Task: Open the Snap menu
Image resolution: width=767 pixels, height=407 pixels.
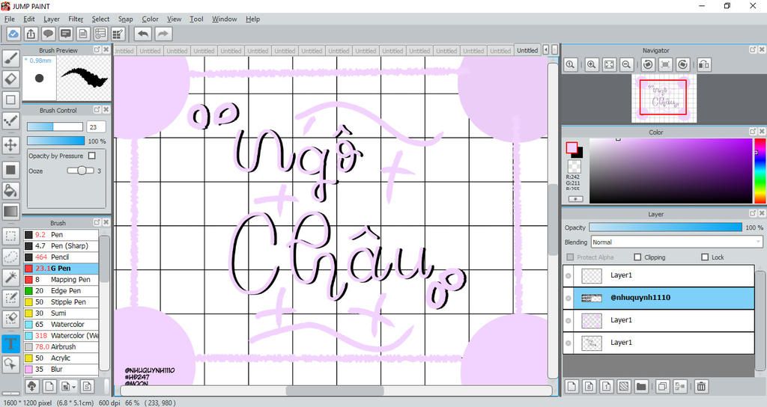Action: [126, 19]
